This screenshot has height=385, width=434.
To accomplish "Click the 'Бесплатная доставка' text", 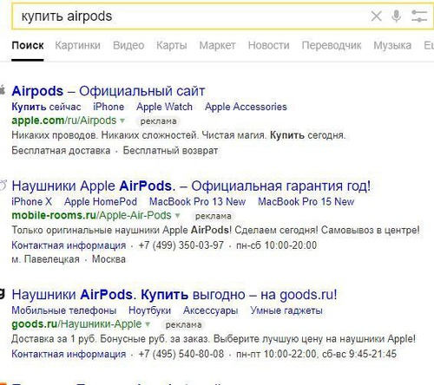I will tap(61, 151).
